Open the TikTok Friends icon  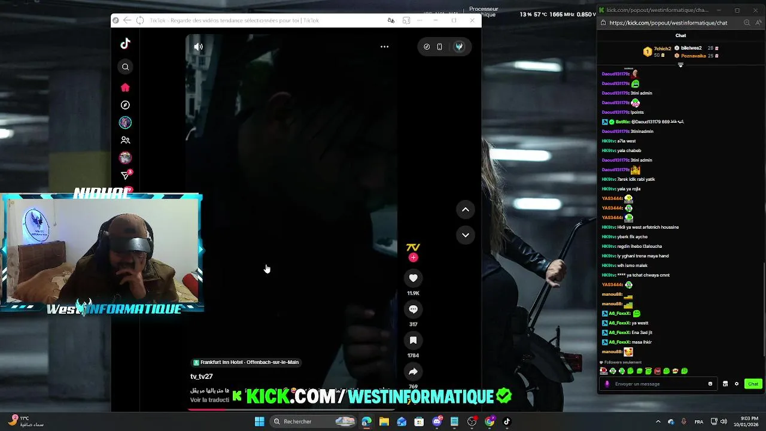pyautogui.click(x=125, y=140)
